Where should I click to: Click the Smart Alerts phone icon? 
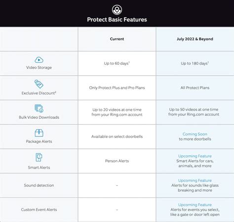pyautogui.click(x=39, y=157)
